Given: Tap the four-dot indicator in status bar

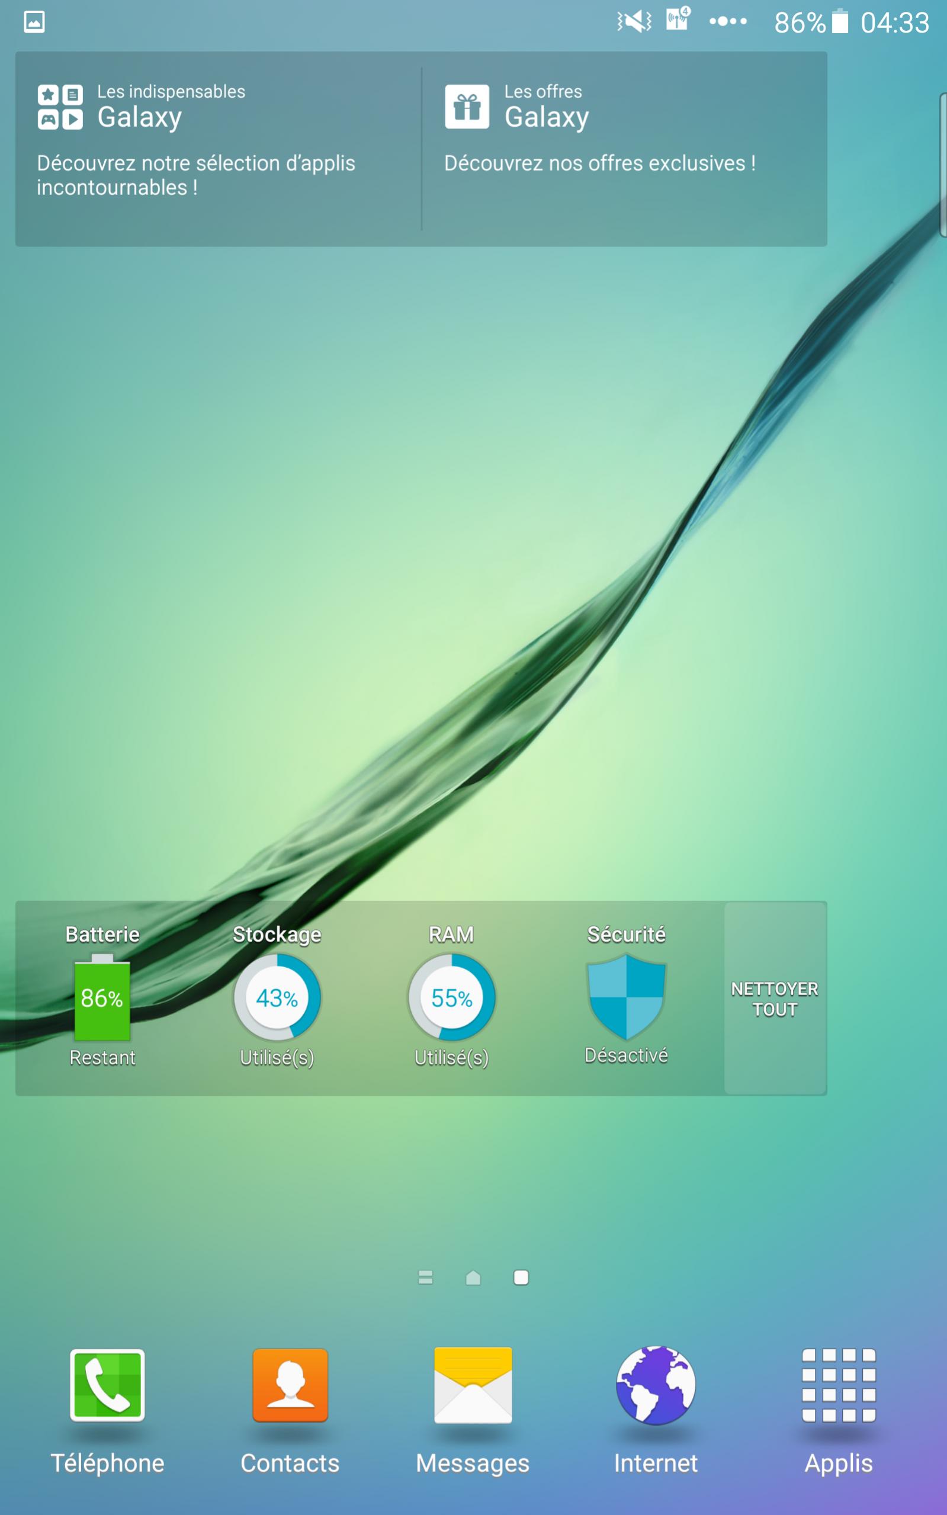Looking at the screenshot, I should (x=728, y=21).
